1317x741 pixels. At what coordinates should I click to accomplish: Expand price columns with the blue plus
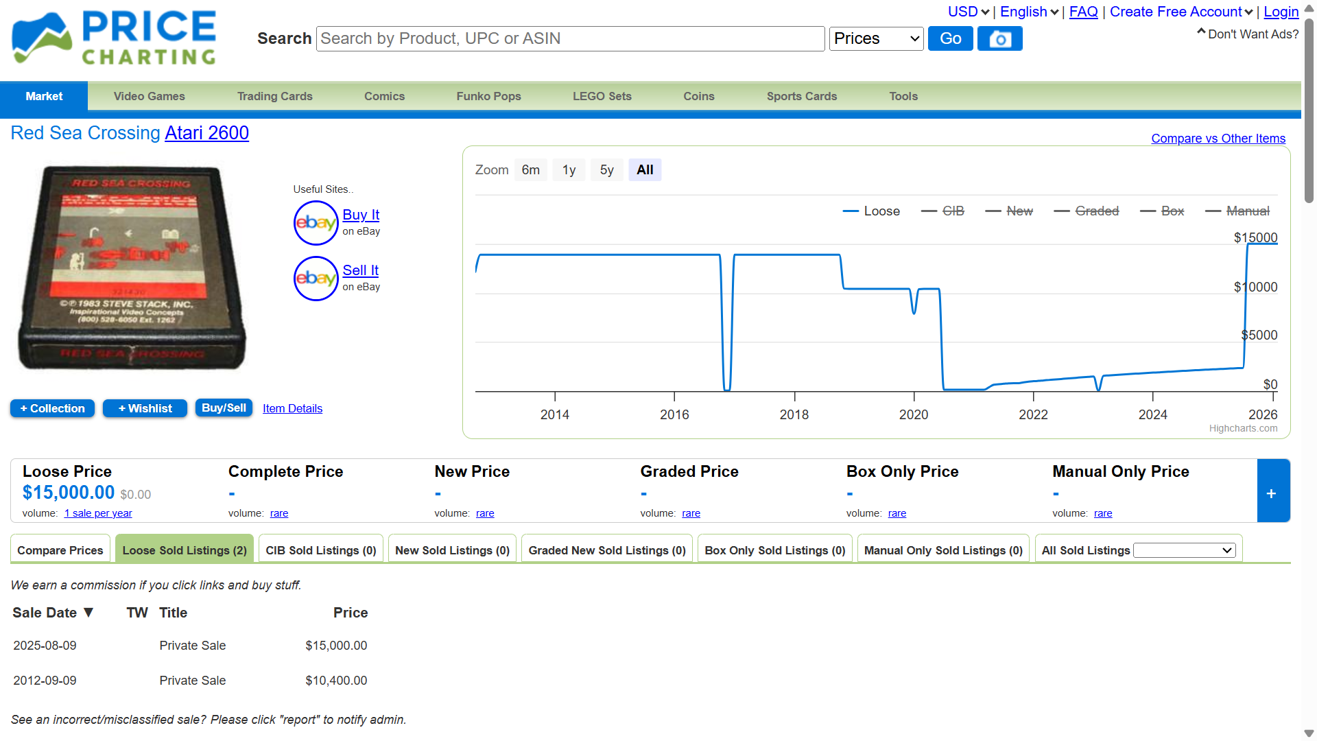(1273, 491)
